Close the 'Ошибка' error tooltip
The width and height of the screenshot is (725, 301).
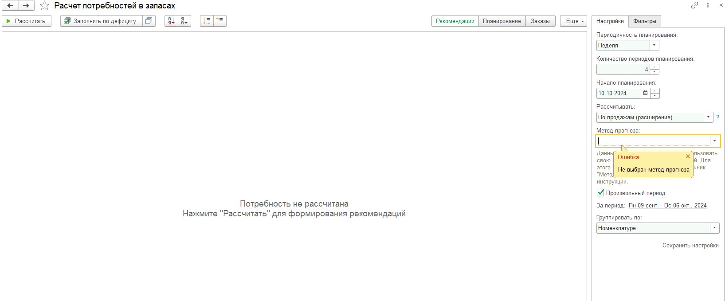(x=688, y=156)
